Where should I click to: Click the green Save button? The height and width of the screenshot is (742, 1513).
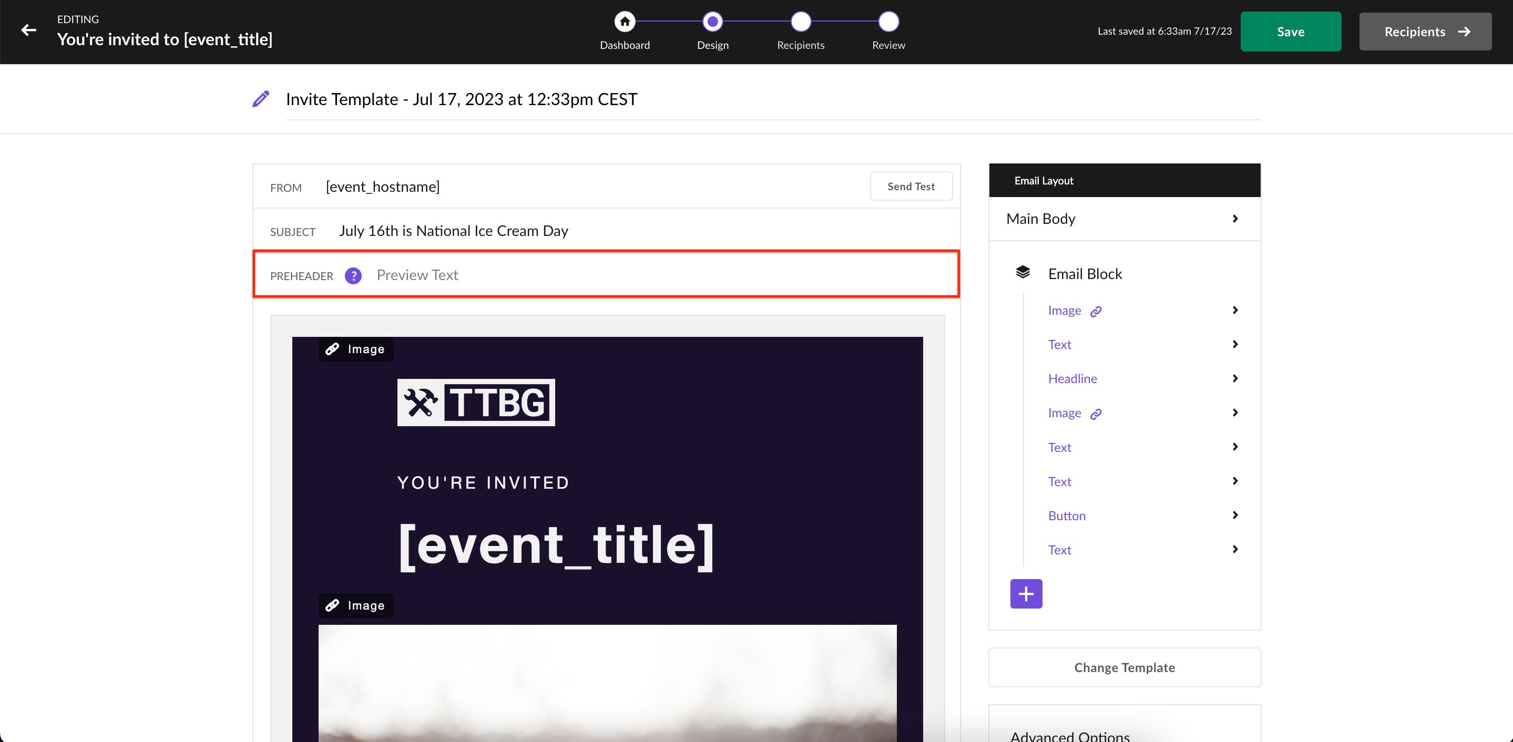[1291, 32]
